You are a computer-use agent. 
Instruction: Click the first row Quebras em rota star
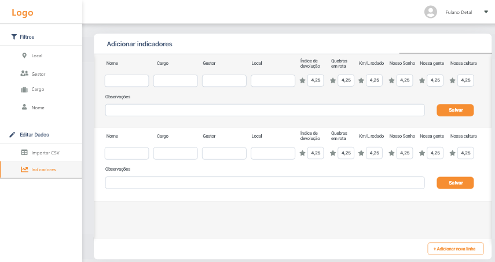(x=333, y=80)
